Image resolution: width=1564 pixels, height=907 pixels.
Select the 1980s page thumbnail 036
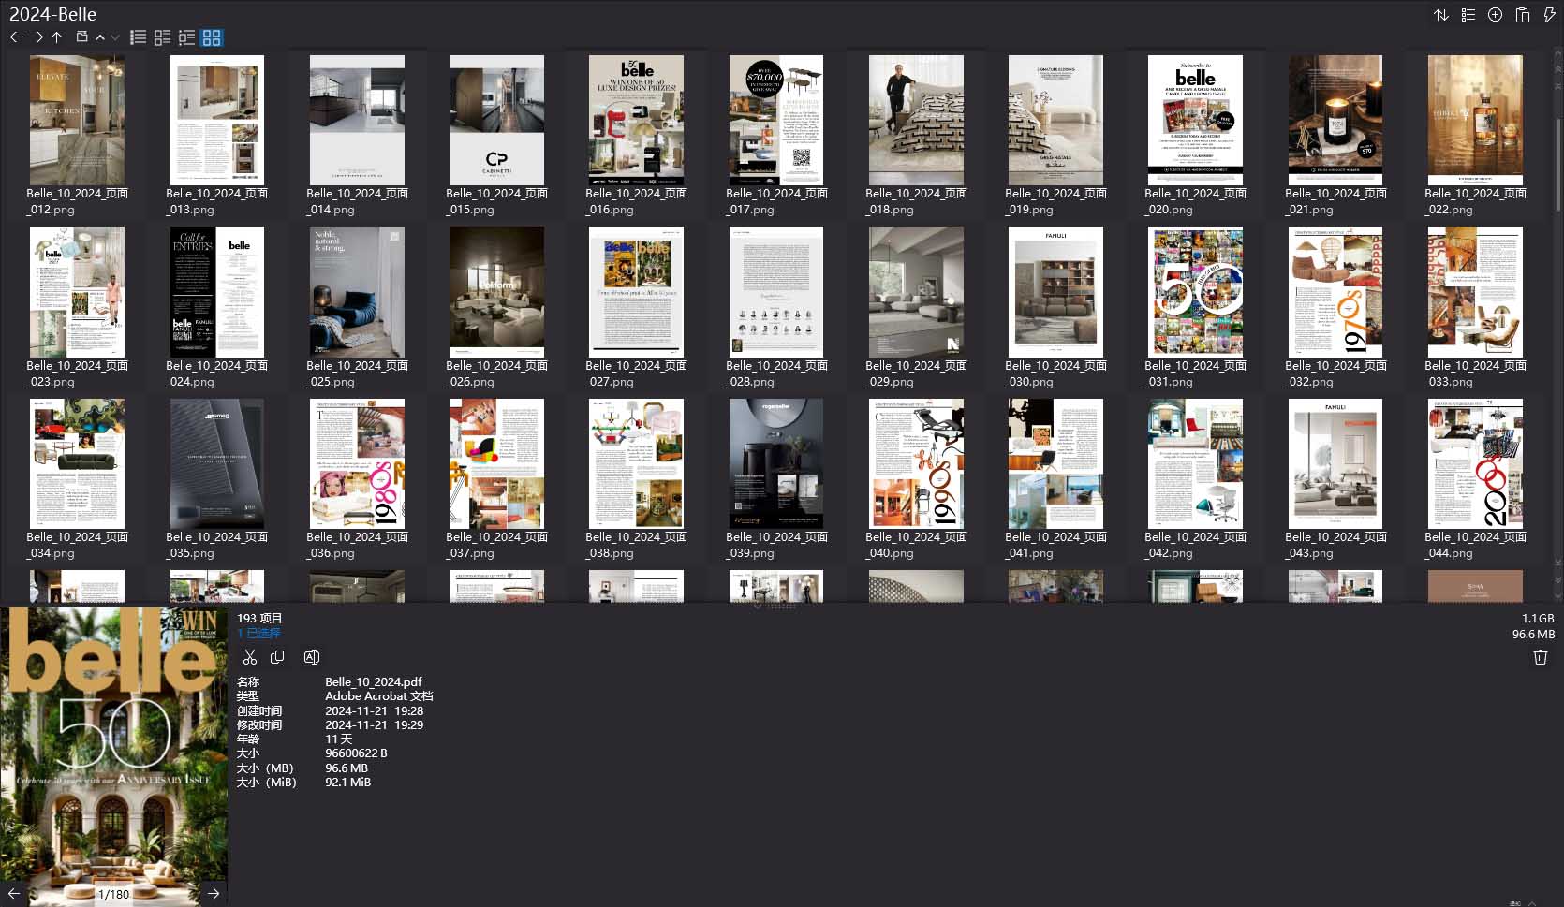click(357, 463)
